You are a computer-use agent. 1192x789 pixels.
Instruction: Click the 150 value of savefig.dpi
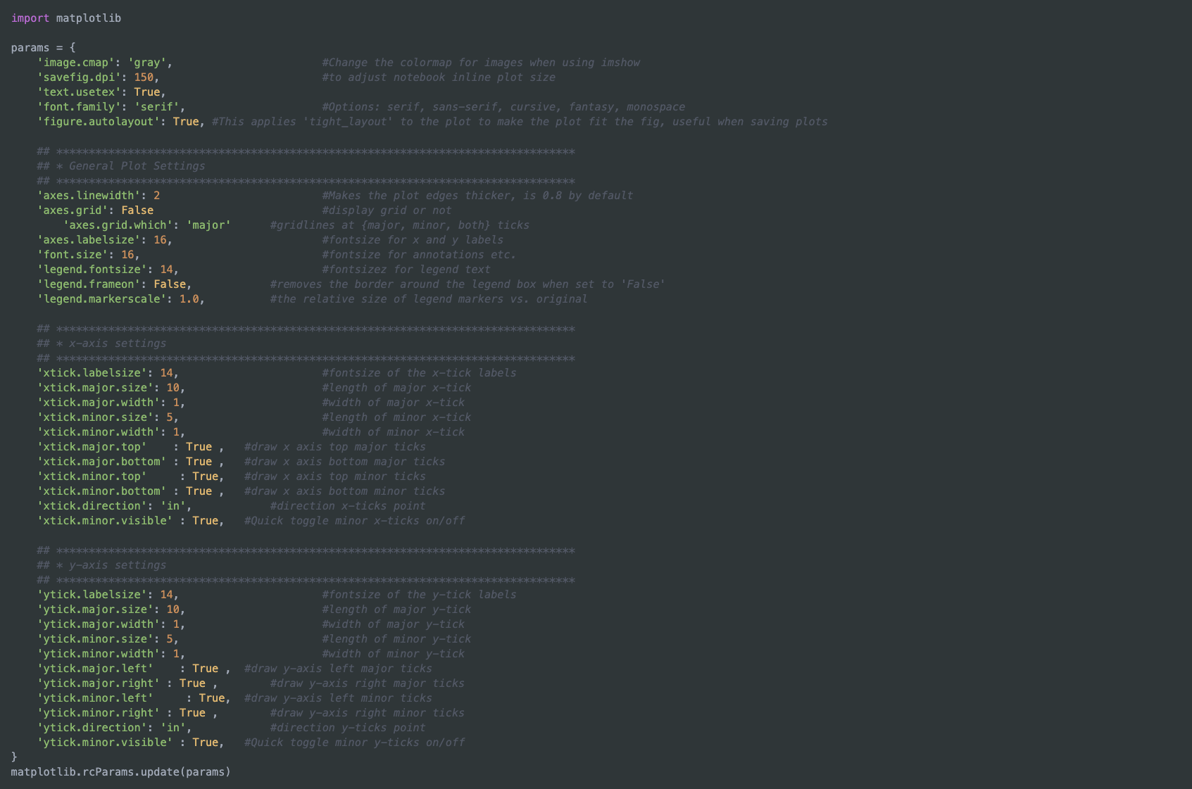coord(144,77)
